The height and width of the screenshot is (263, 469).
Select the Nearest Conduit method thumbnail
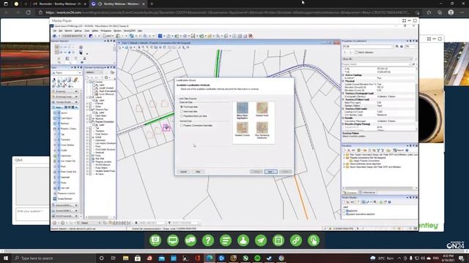click(x=243, y=129)
